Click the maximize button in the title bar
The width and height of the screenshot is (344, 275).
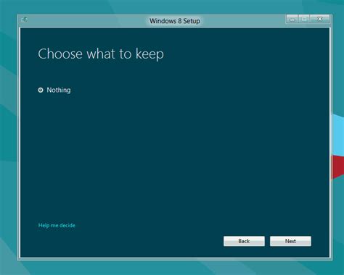[304, 19]
